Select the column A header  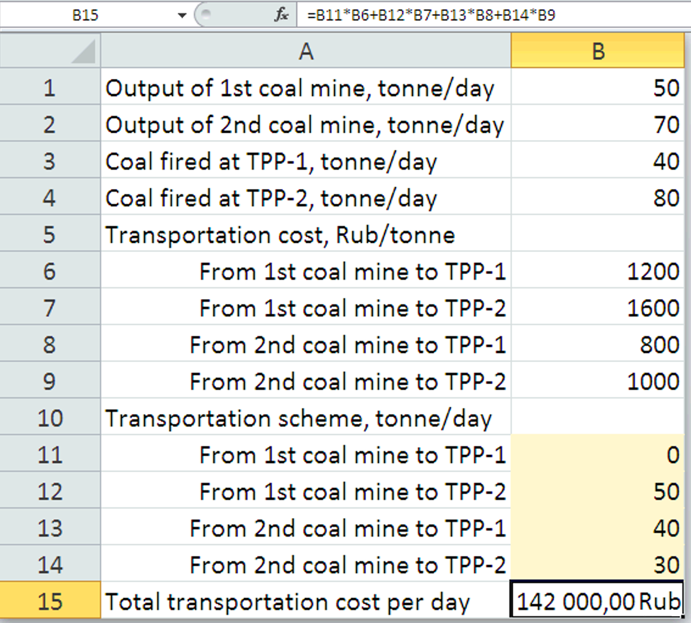click(306, 51)
